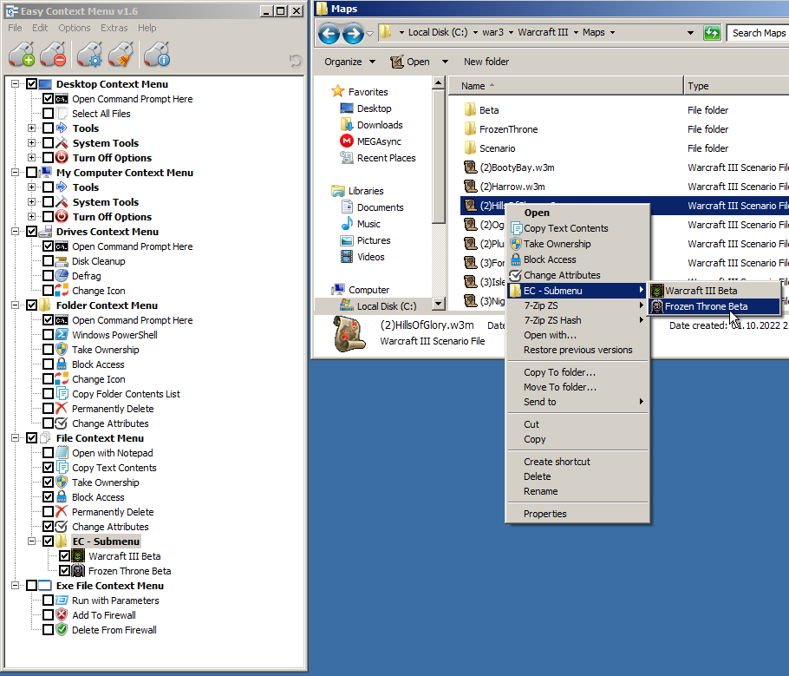Select Restore previous versions in context menu
This screenshot has width=789, height=676.
coord(577,350)
